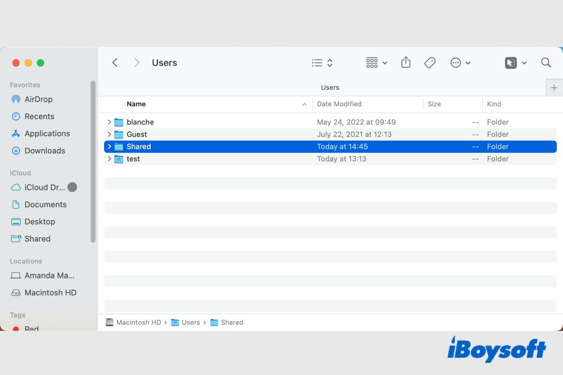This screenshot has width=563, height=375.
Task: Open AirDrop in the sidebar
Action: click(32, 99)
